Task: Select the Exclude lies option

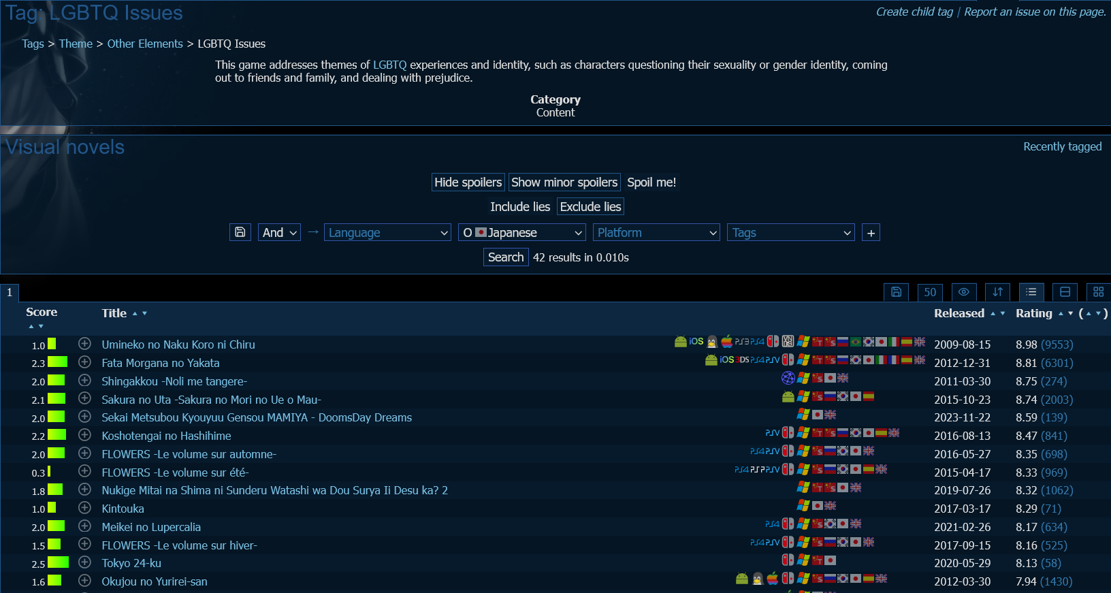Action: [x=590, y=207]
